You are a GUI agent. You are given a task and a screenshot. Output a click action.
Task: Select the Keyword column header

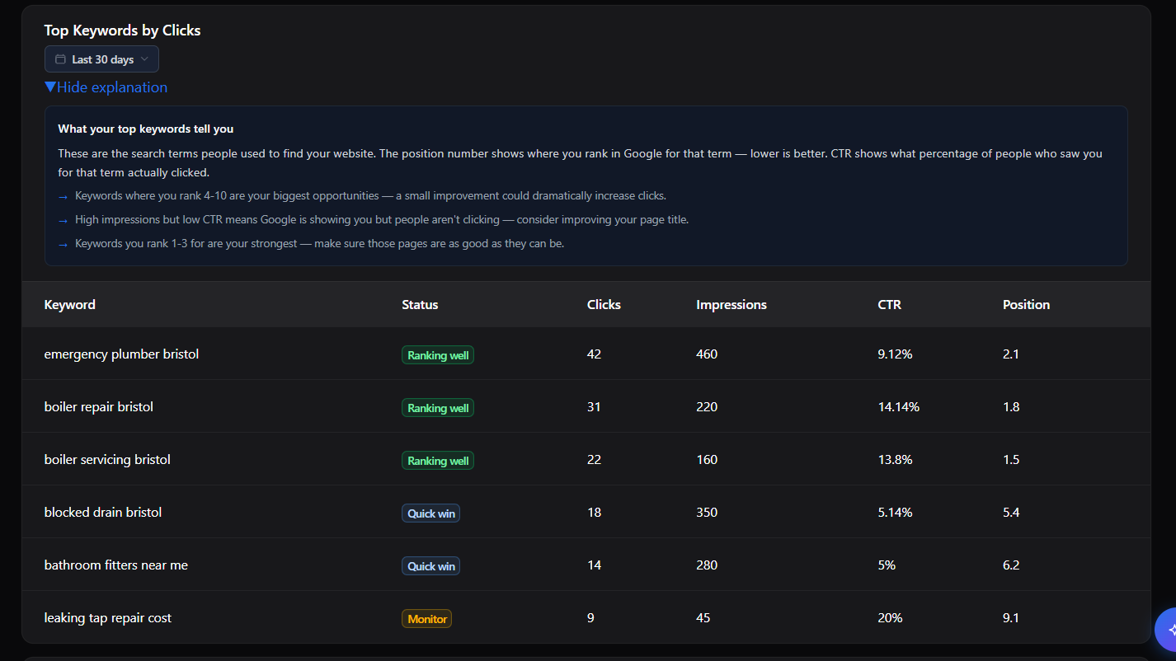[x=70, y=305]
